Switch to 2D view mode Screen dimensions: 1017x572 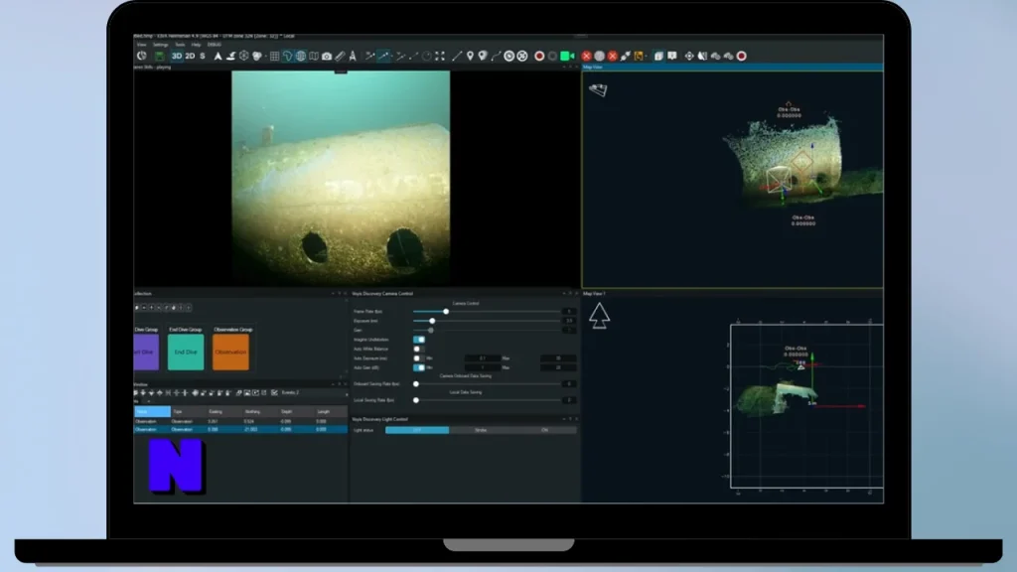click(190, 57)
